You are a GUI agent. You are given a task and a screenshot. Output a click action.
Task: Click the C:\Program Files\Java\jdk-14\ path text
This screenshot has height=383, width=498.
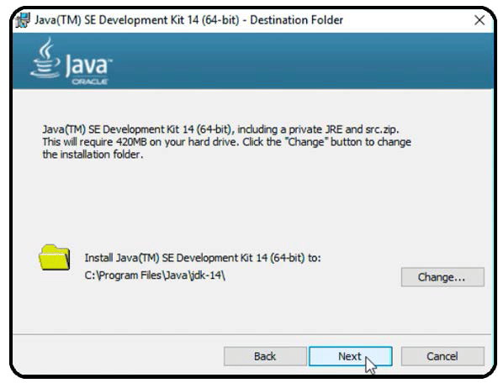tap(155, 275)
